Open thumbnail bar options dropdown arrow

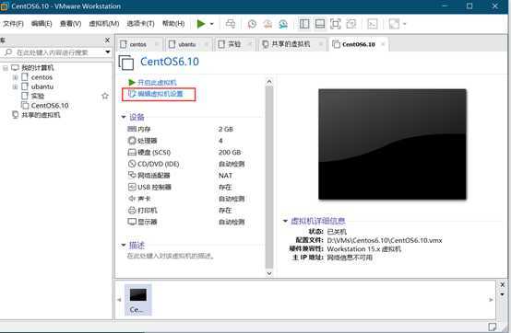502,294
